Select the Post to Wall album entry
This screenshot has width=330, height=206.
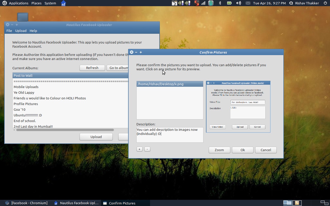(70, 75)
